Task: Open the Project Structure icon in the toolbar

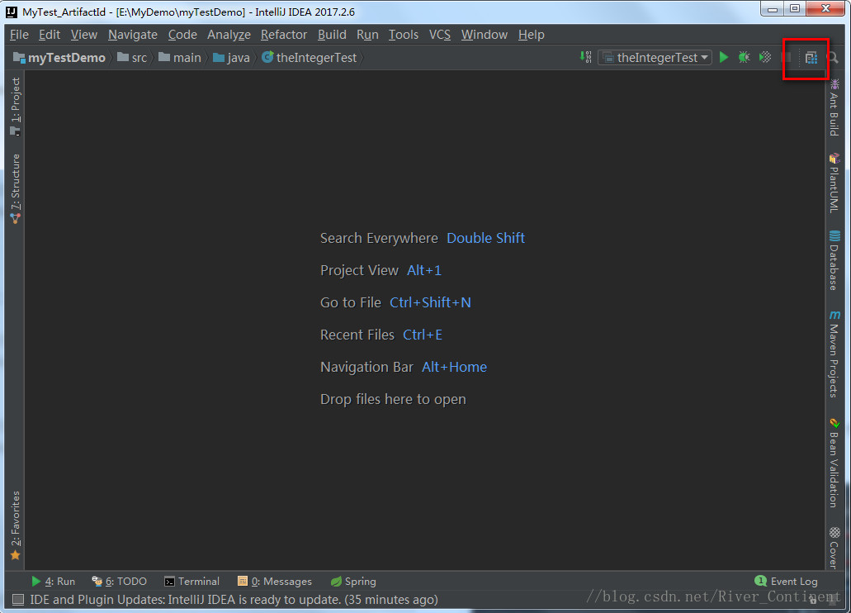Action: 811,58
